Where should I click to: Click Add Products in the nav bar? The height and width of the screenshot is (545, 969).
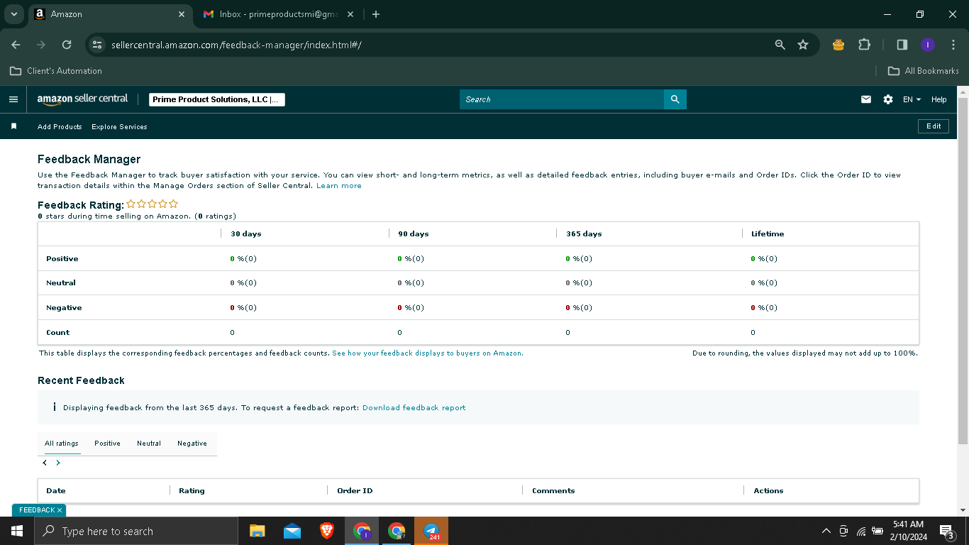click(x=60, y=126)
